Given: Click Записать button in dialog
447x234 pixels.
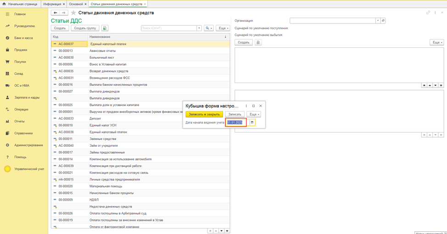Looking at the screenshot, I should point(235,114).
